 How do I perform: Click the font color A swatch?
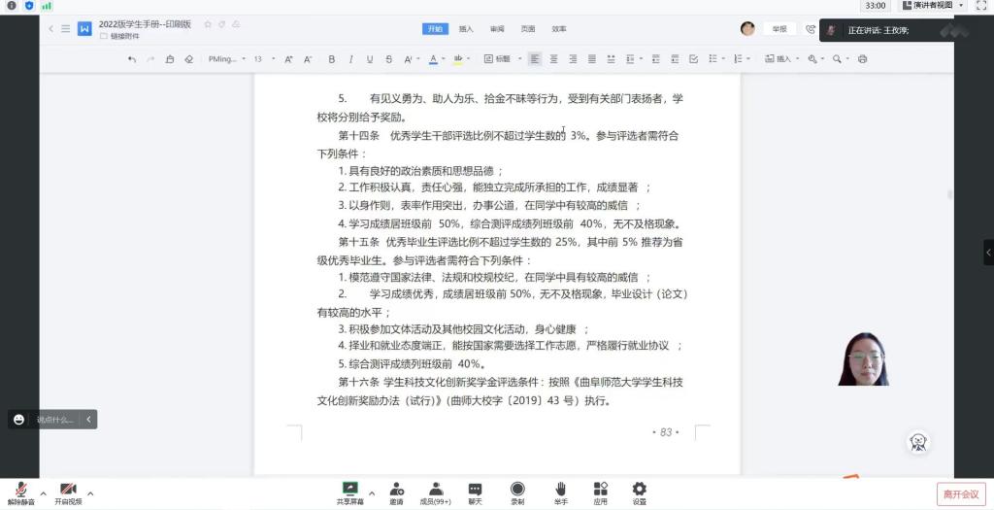tap(432, 59)
